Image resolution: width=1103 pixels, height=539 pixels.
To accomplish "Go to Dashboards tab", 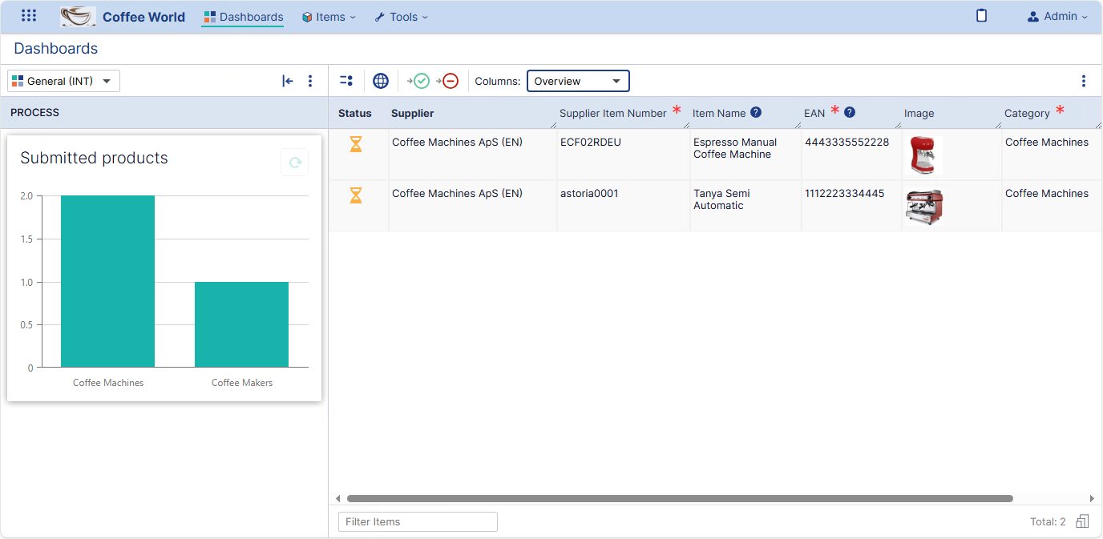I will pos(243,17).
